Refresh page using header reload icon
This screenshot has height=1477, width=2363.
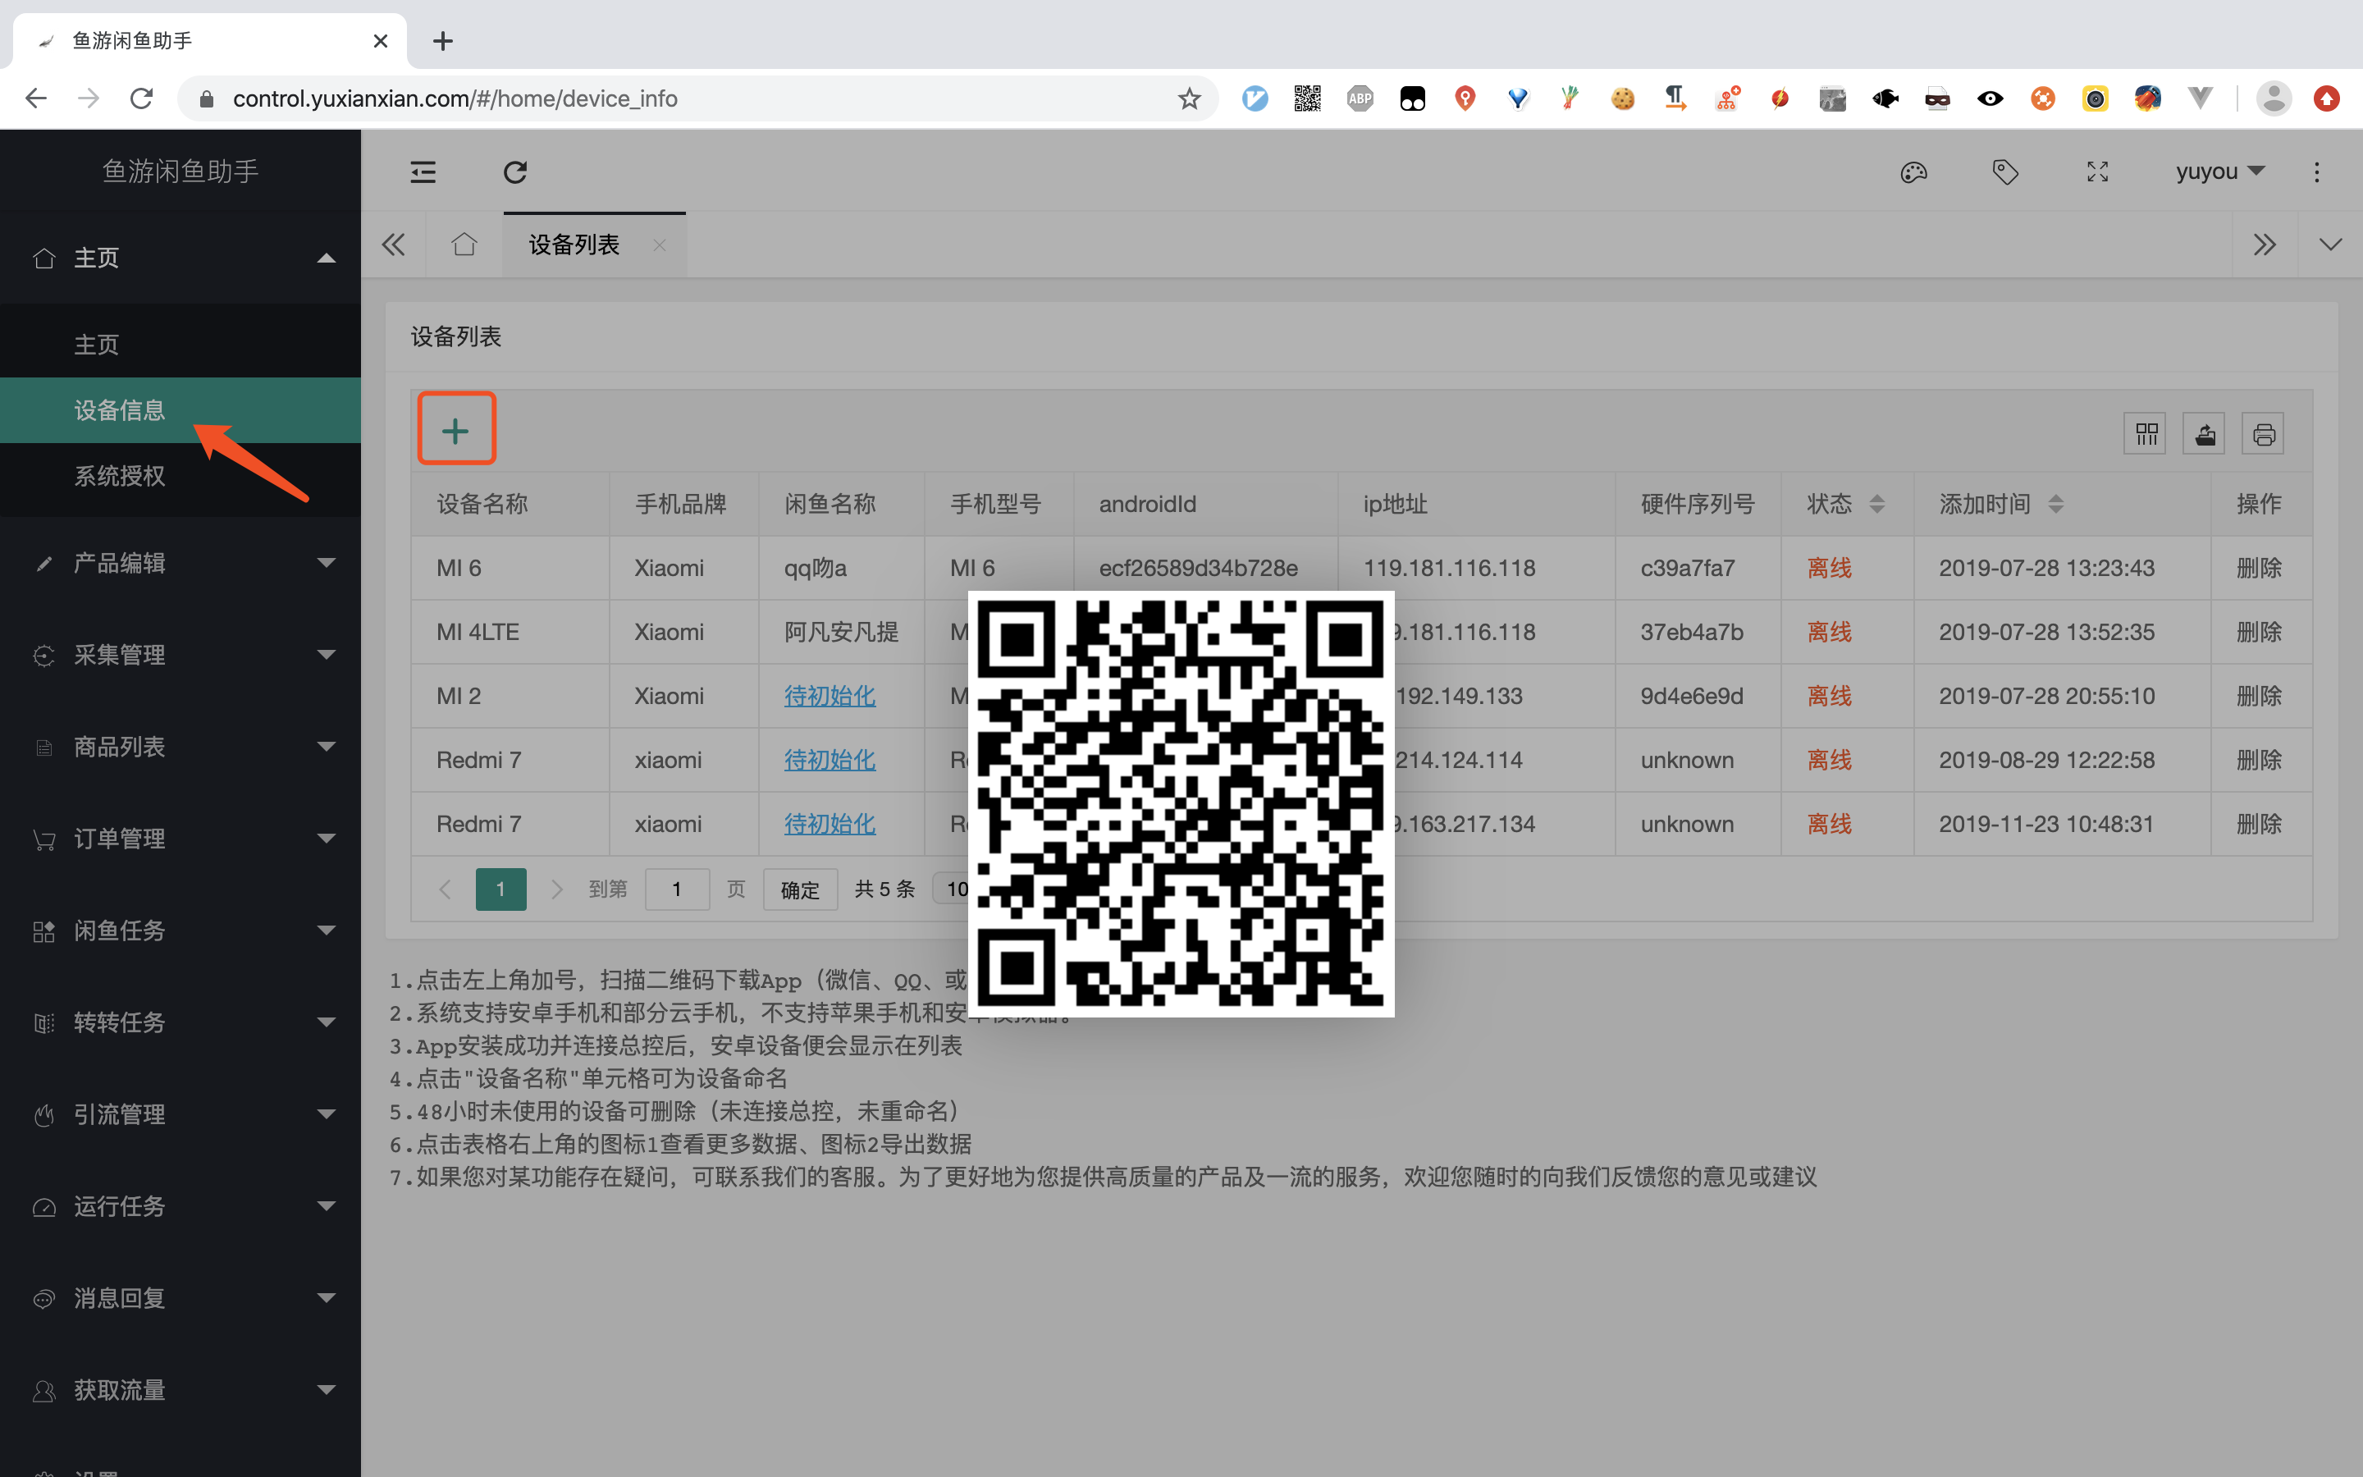(514, 173)
